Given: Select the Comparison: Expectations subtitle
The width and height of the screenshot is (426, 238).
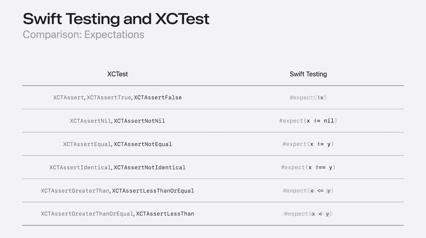Looking at the screenshot, I should 83,35.
